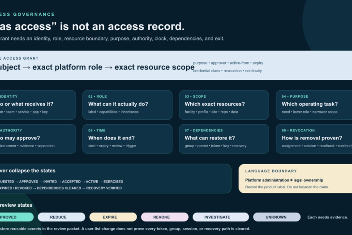Click the 'is not an access record.' headline
The height and width of the screenshot is (235, 352).
(122, 26)
